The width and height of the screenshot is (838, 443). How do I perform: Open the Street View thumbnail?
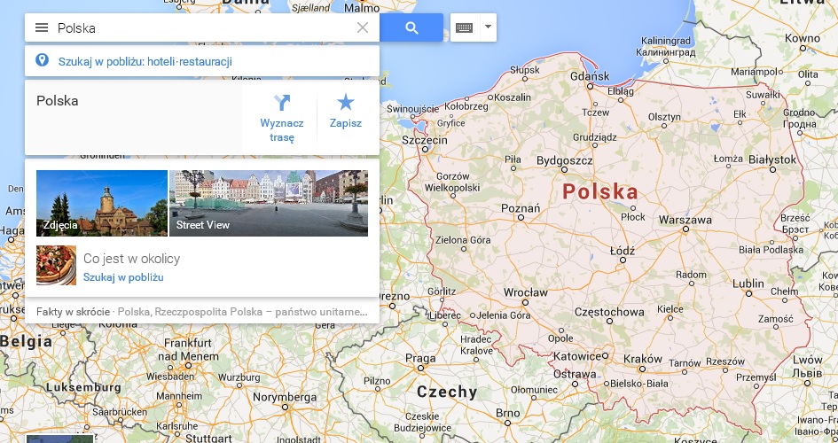[269, 203]
